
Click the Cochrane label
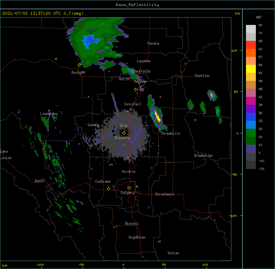(103, 181)
